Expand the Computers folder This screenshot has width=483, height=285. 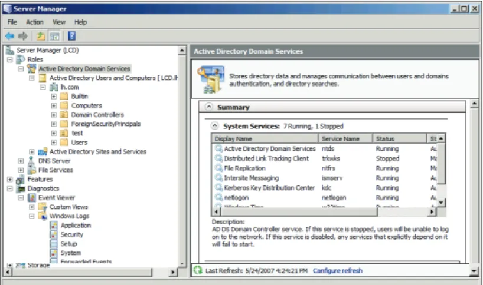point(54,105)
